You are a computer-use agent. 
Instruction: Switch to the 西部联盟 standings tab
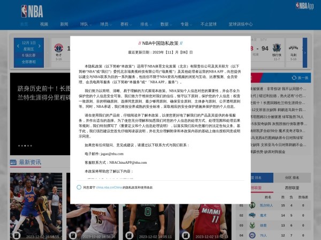(292, 188)
